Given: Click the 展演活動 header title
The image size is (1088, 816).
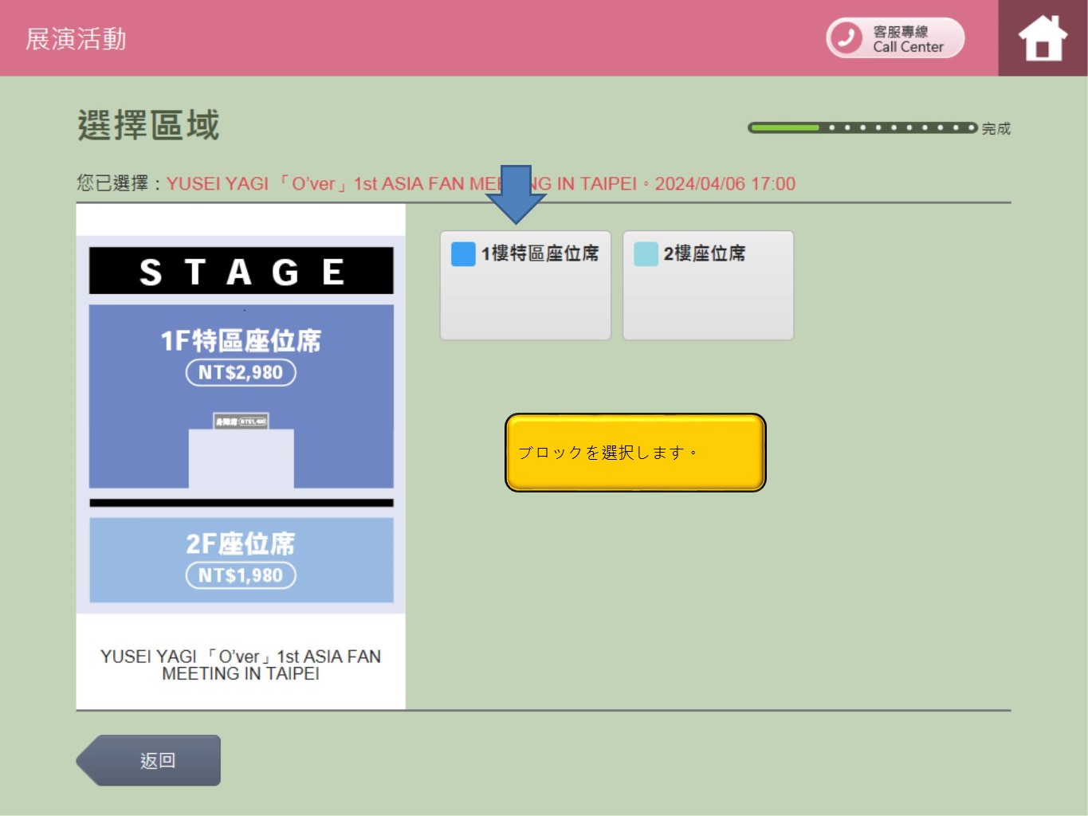Looking at the screenshot, I should pos(76,39).
